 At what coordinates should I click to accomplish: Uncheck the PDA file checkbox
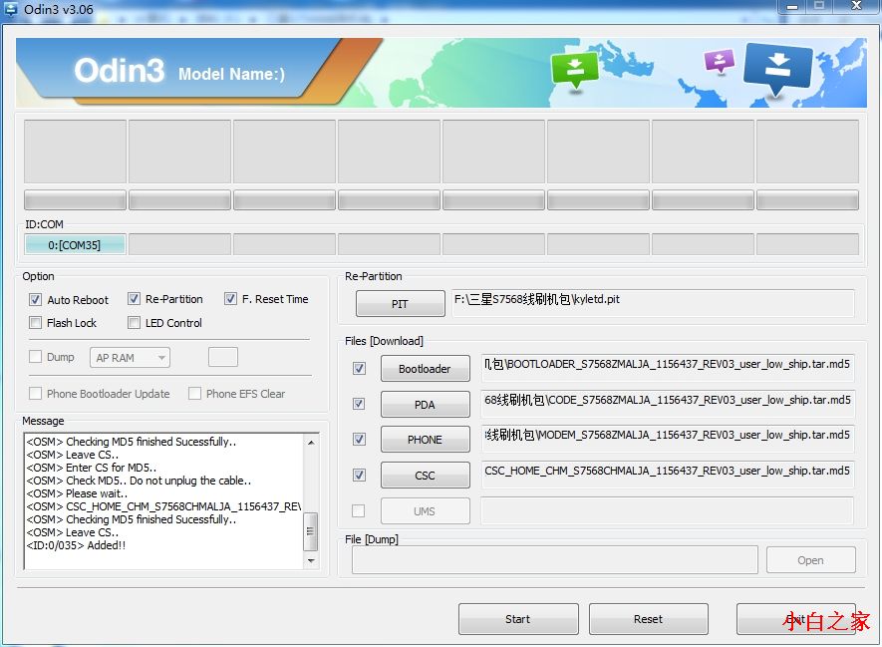coord(359,404)
